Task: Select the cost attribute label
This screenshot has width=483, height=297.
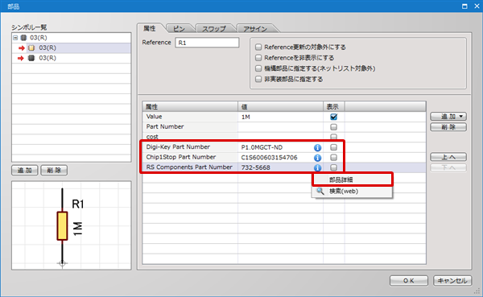Action: click(x=152, y=137)
